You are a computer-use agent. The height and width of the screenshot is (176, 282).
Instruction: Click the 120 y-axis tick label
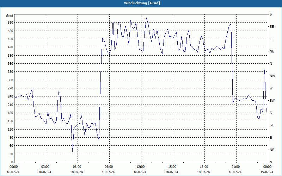coord(11,129)
